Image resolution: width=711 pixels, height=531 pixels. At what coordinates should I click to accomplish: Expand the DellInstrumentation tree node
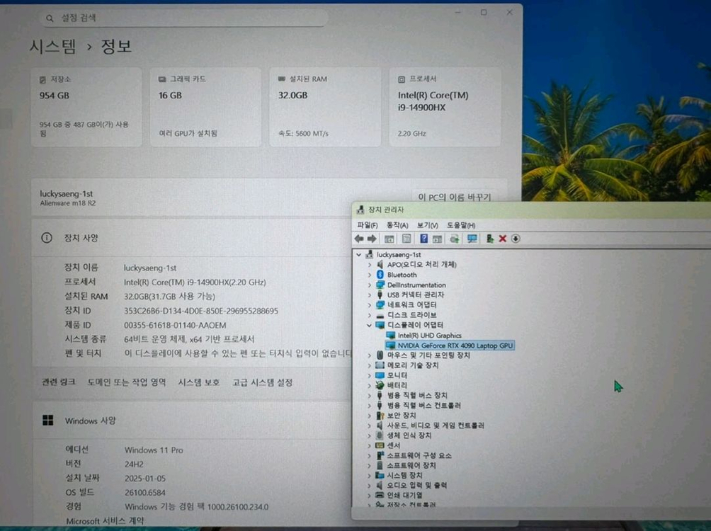pyautogui.click(x=370, y=284)
